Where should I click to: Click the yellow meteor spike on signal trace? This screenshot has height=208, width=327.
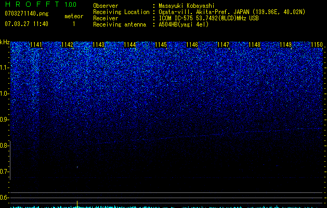pyautogui.click(x=77, y=204)
